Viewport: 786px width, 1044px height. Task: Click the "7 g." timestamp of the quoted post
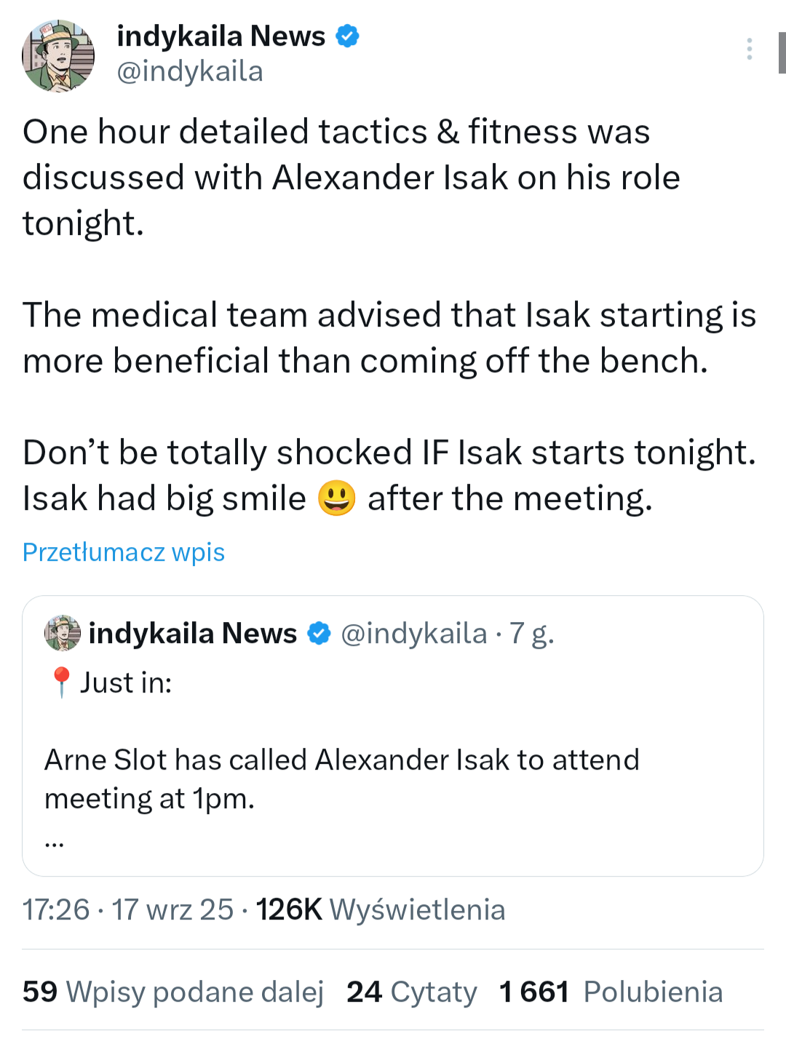532,634
